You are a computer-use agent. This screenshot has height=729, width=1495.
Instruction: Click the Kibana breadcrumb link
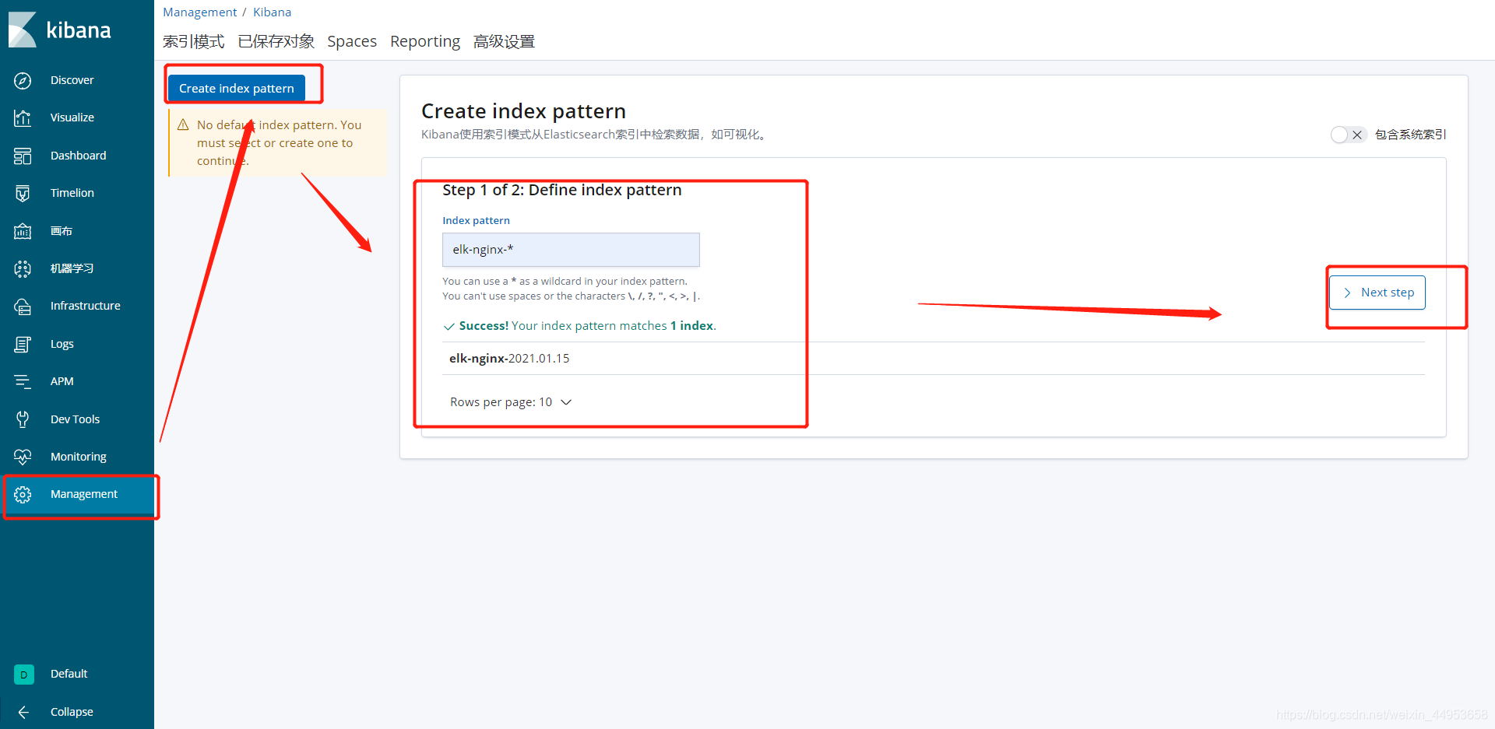click(273, 12)
